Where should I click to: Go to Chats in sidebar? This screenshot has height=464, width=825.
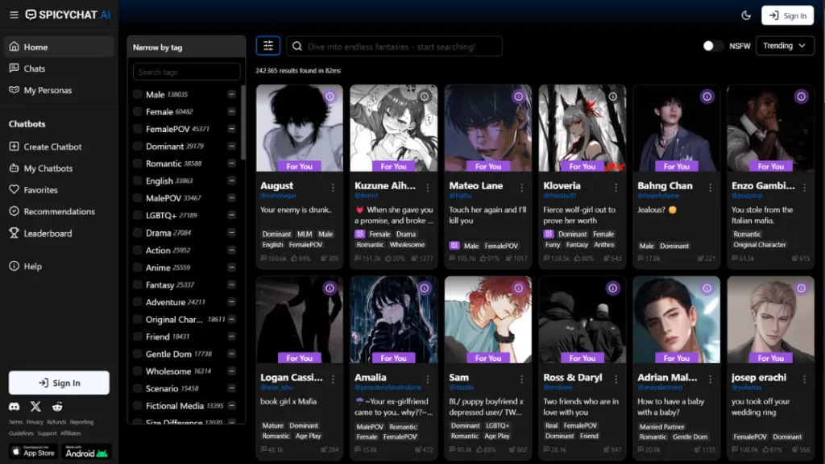35,68
